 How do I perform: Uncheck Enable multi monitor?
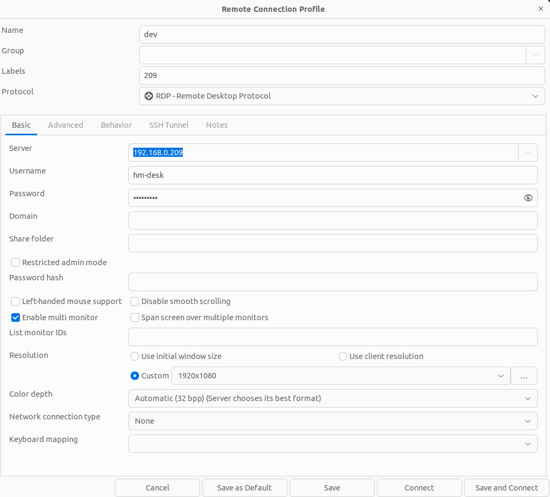pyautogui.click(x=16, y=317)
